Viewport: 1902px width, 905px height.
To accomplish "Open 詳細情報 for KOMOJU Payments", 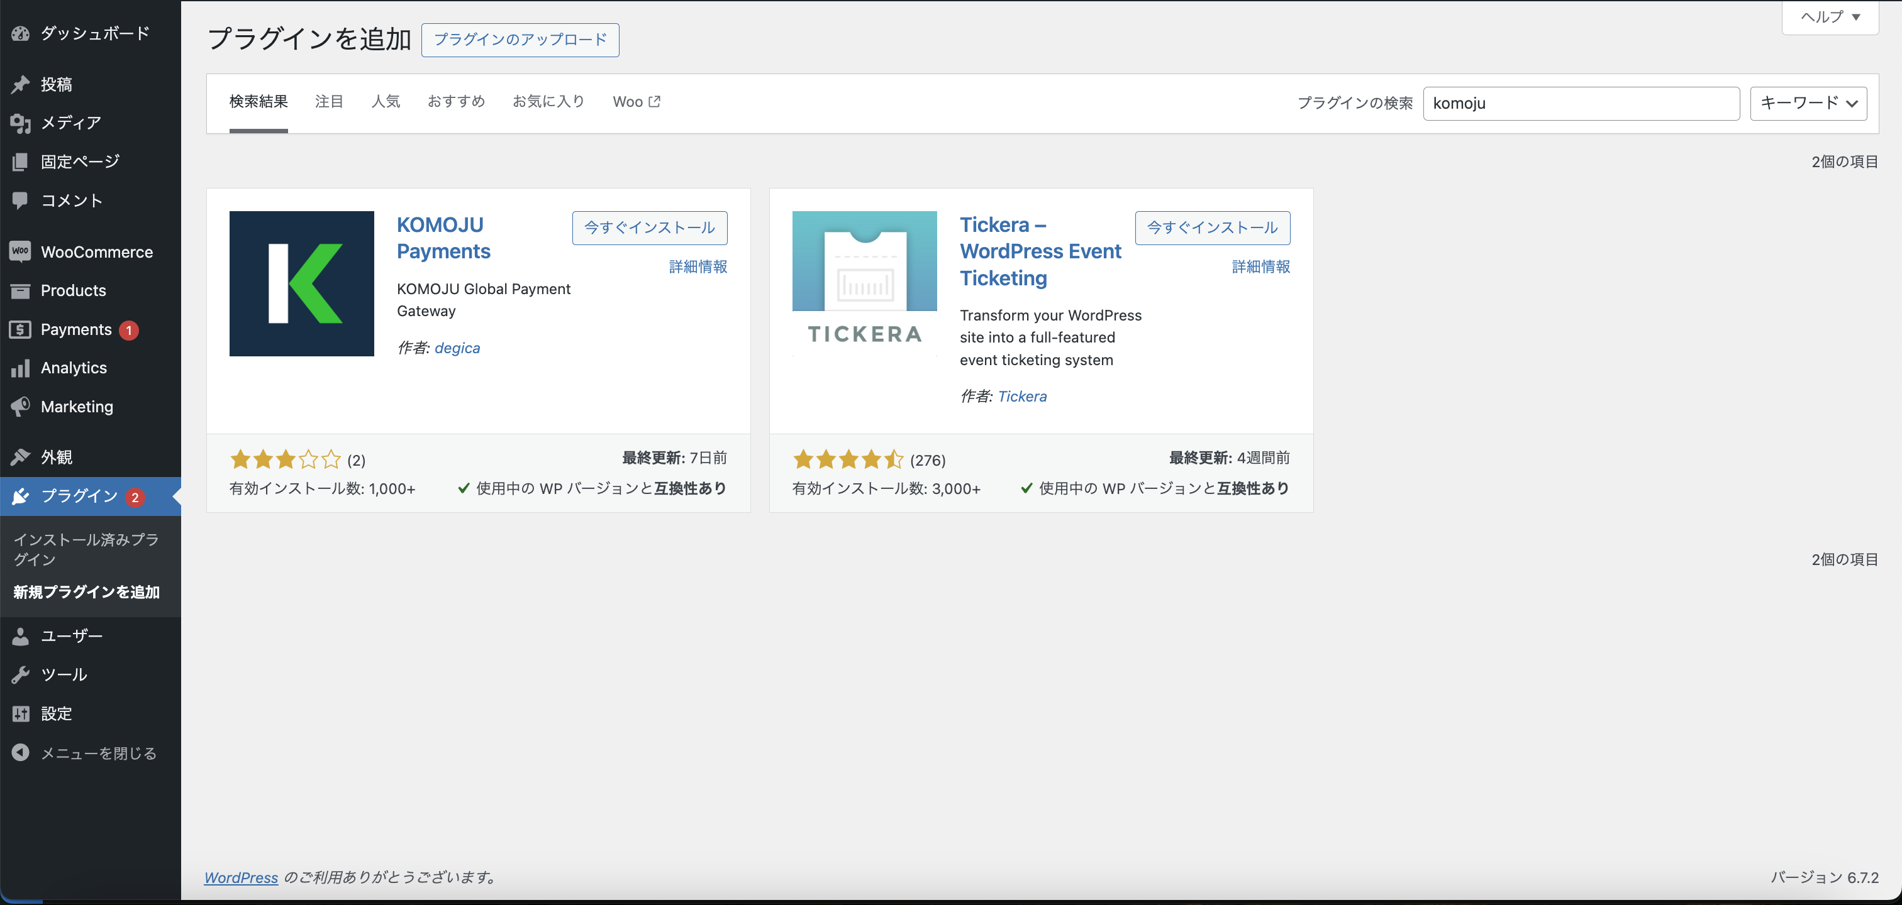I will pos(698,266).
